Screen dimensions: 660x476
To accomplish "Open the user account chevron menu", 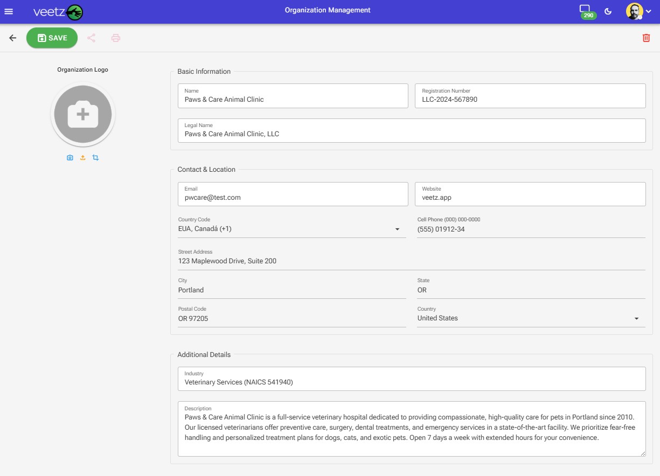I will 649,11.
